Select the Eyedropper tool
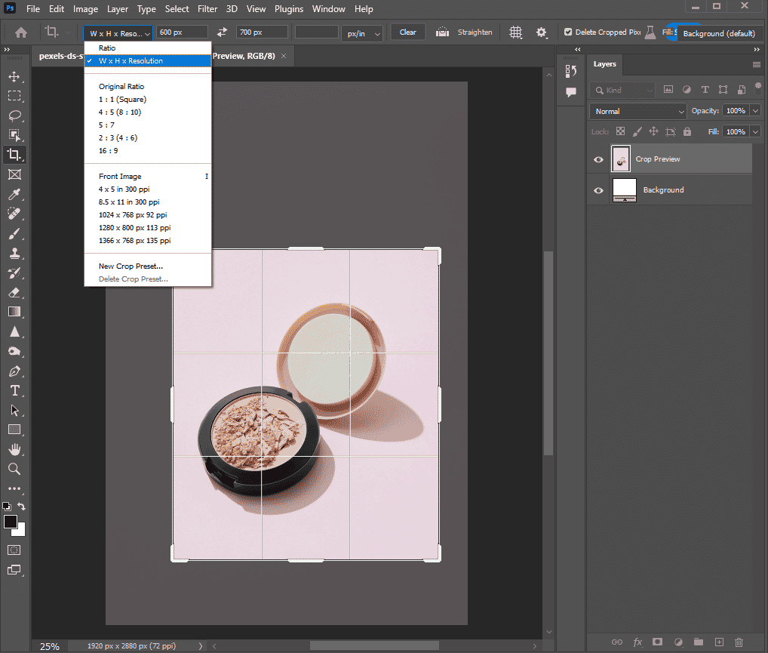The image size is (768, 653). pyautogui.click(x=14, y=194)
